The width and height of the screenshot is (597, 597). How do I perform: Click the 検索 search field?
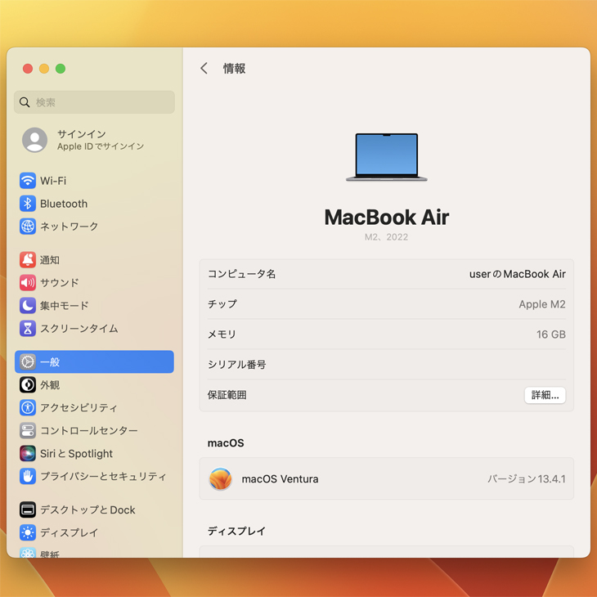coord(94,102)
